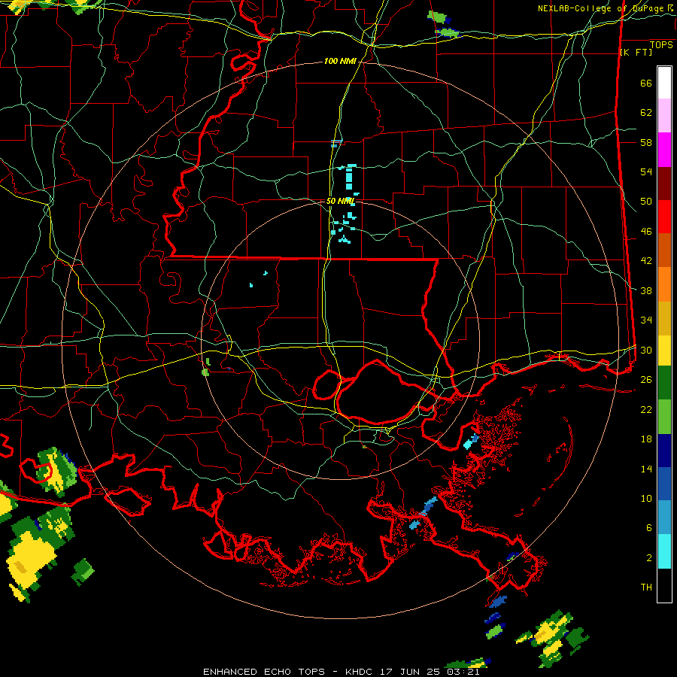Select the dark red legend swatch
The image size is (677, 677).
point(664,184)
